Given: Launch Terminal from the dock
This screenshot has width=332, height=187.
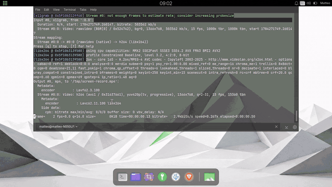Looking at the screenshot, I should (122, 177).
